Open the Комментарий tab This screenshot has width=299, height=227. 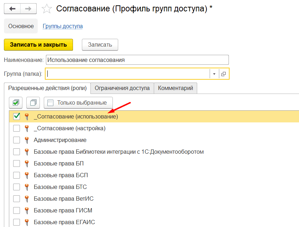coord(175,88)
